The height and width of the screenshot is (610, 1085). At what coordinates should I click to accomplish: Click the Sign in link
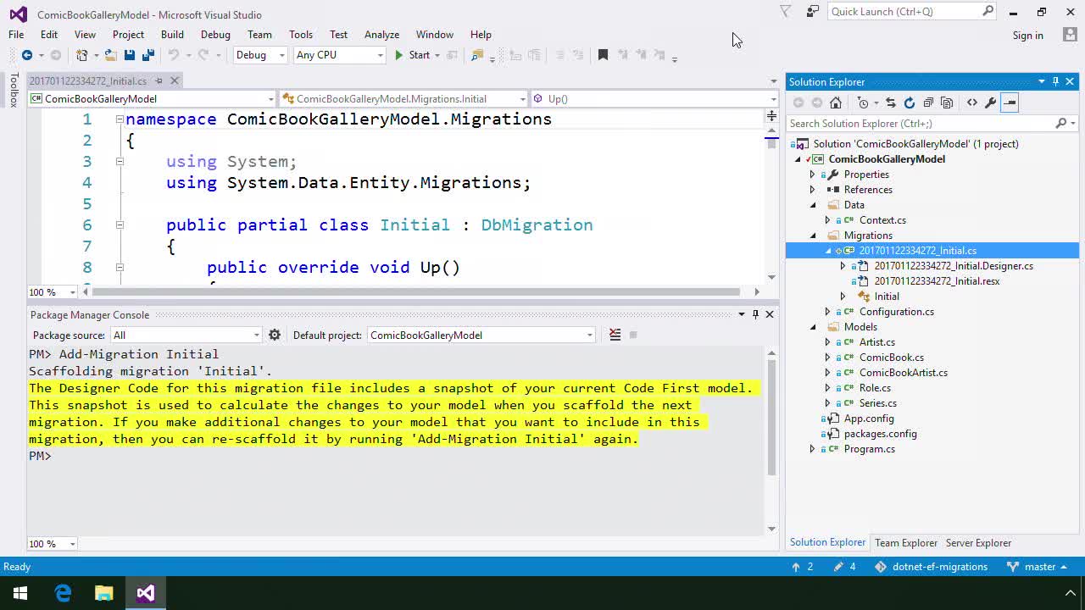[1027, 35]
